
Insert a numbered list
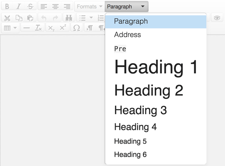[x=100, y=18]
